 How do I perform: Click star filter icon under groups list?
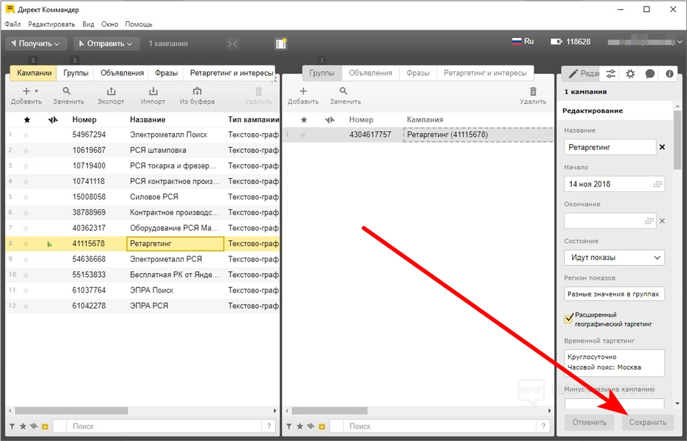pyautogui.click(x=300, y=426)
